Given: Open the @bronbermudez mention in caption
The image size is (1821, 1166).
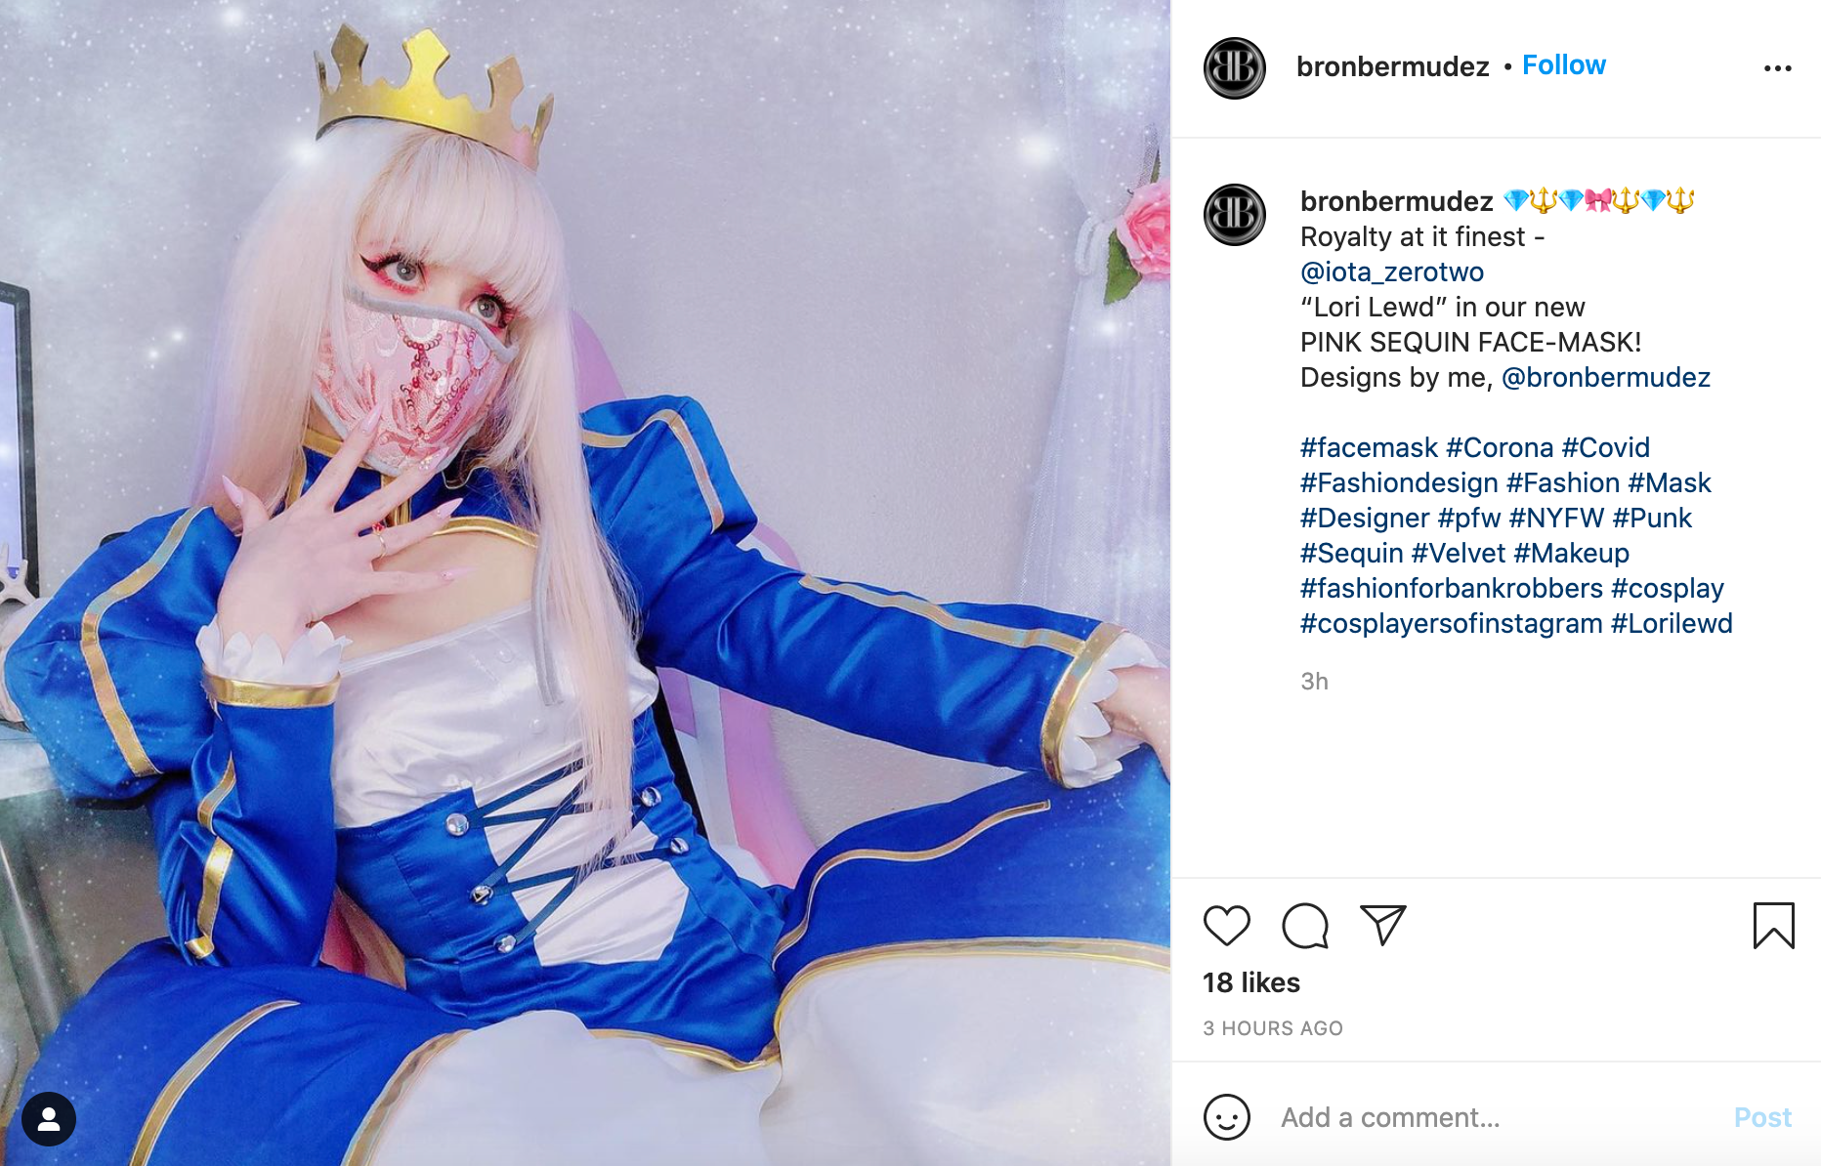Looking at the screenshot, I should tap(1606, 377).
